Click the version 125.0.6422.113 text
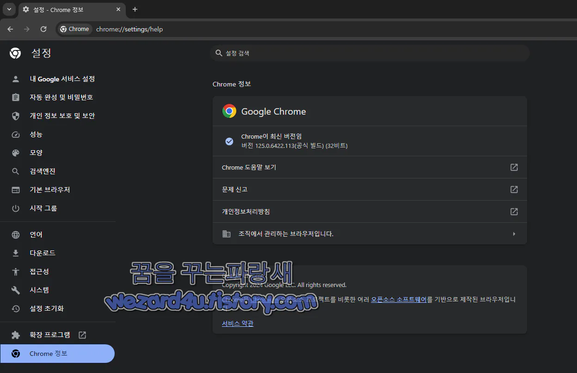The image size is (577, 373). coord(295,146)
